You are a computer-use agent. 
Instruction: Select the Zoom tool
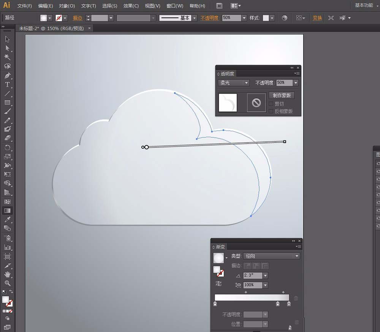(x=7, y=283)
